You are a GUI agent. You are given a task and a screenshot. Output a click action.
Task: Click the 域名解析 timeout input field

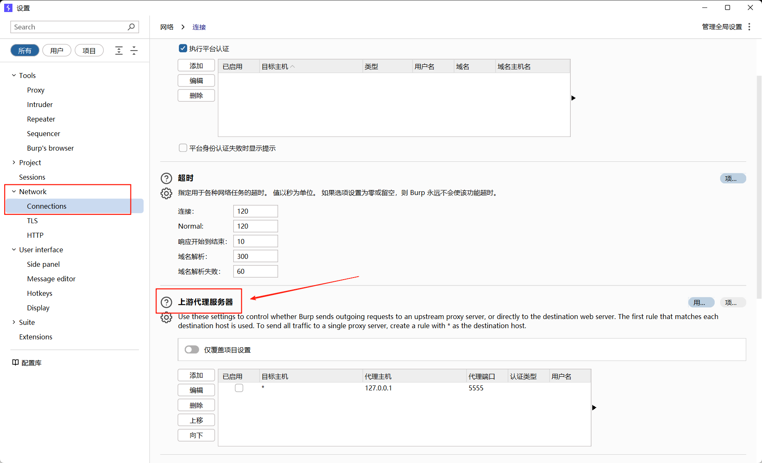click(x=255, y=256)
